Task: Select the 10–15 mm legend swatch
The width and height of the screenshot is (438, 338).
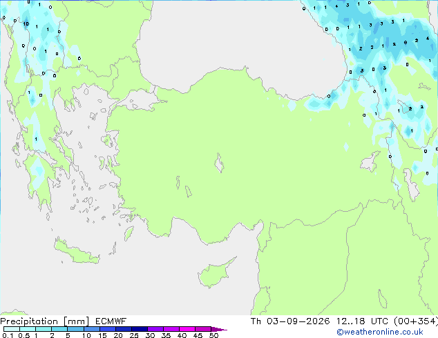Action: [91, 329]
